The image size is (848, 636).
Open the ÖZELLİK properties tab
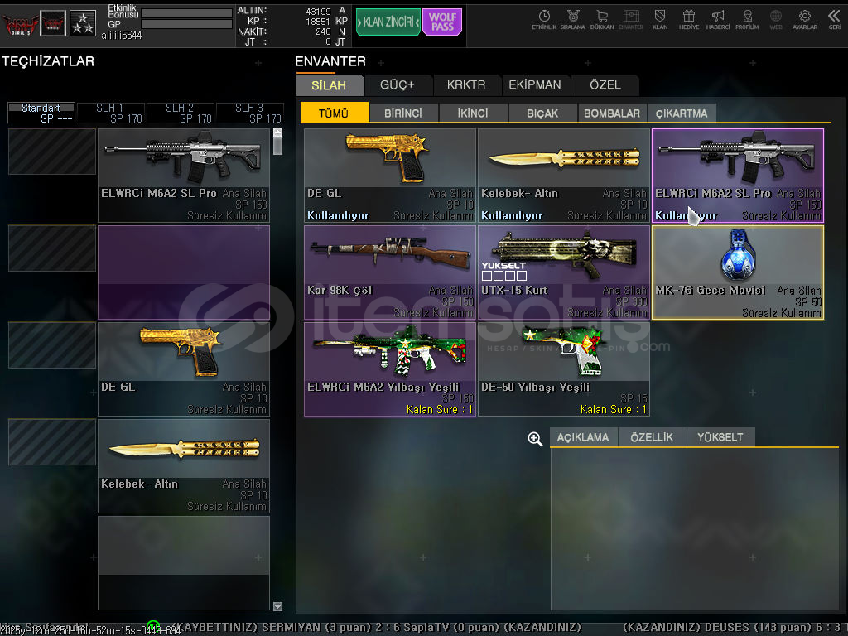[x=653, y=437]
